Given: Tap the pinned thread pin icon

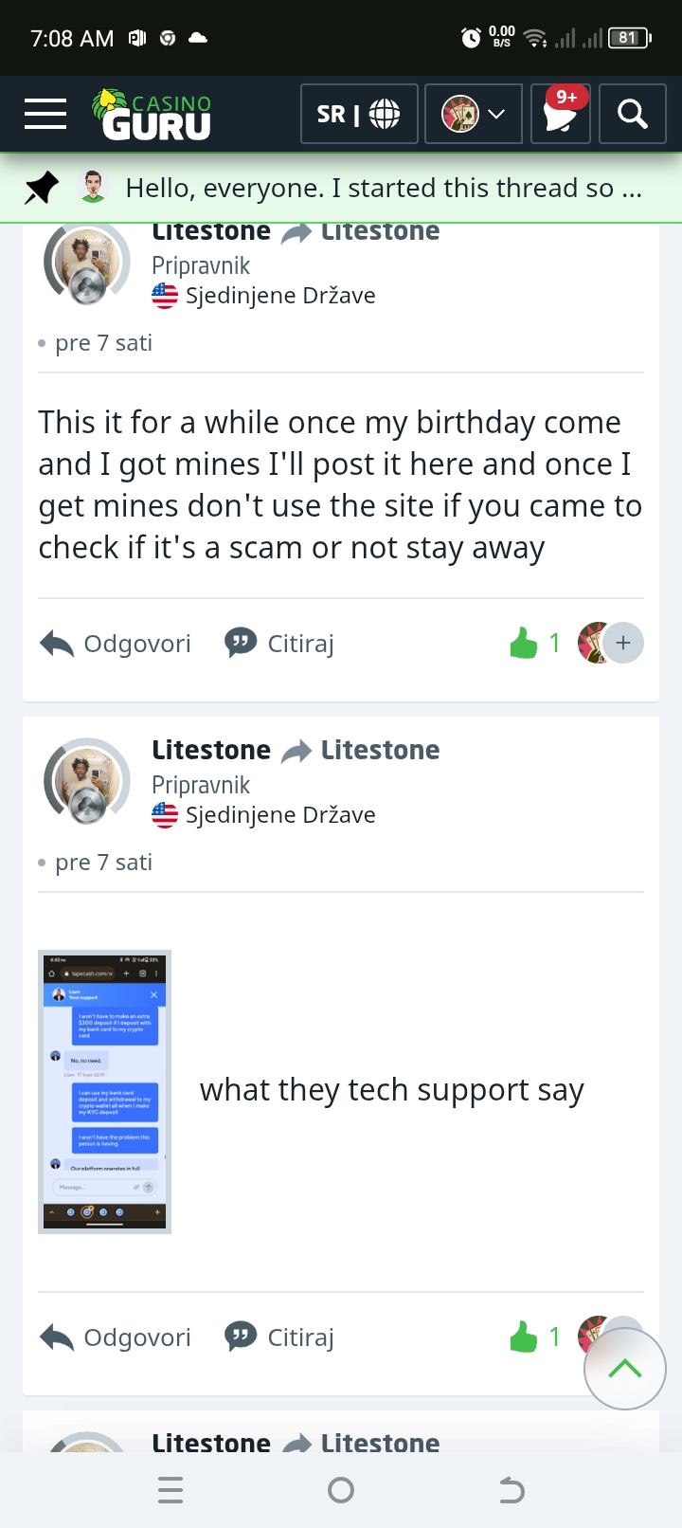Looking at the screenshot, I should tap(41, 188).
